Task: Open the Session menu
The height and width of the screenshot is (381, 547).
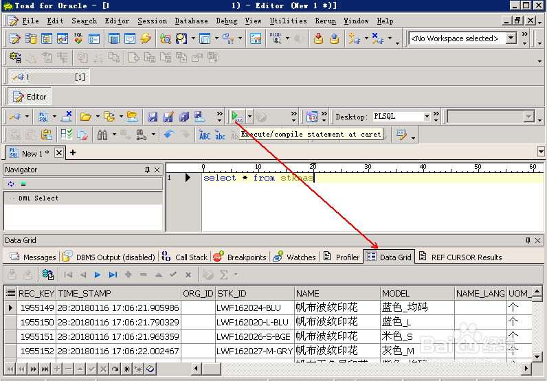Action: coord(152,21)
